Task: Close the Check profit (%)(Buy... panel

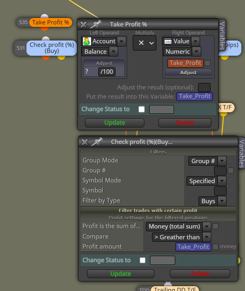Action: [85, 142]
